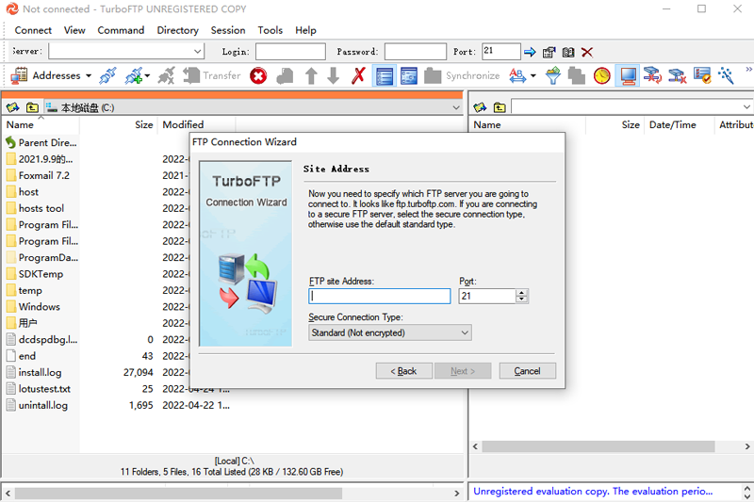
Task: Expand the toolbar overflow chevron
Action: pos(748,70)
